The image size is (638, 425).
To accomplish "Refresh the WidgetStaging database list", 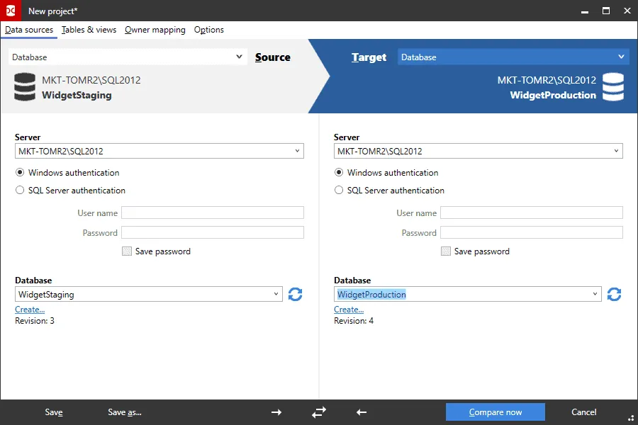I will click(296, 295).
